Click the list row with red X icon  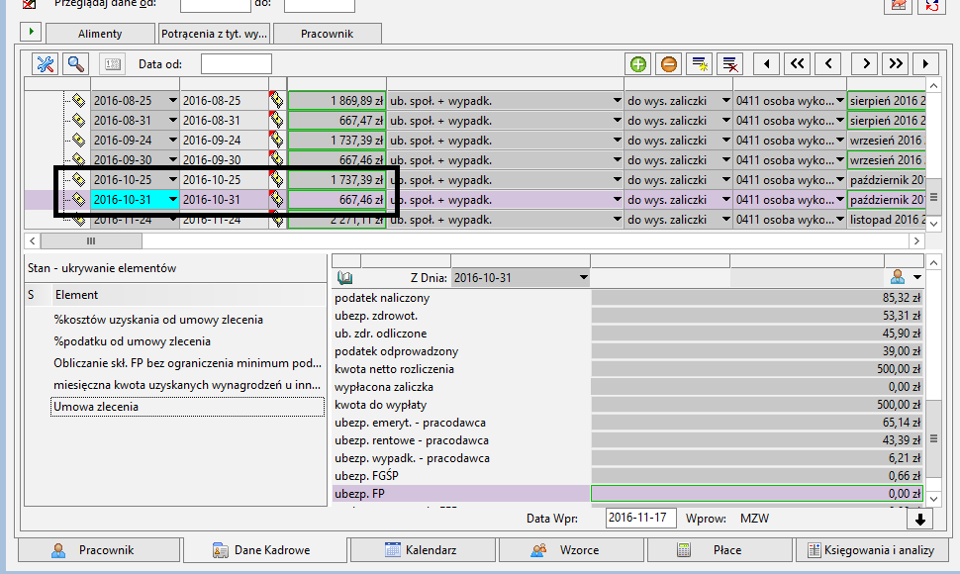tap(729, 64)
